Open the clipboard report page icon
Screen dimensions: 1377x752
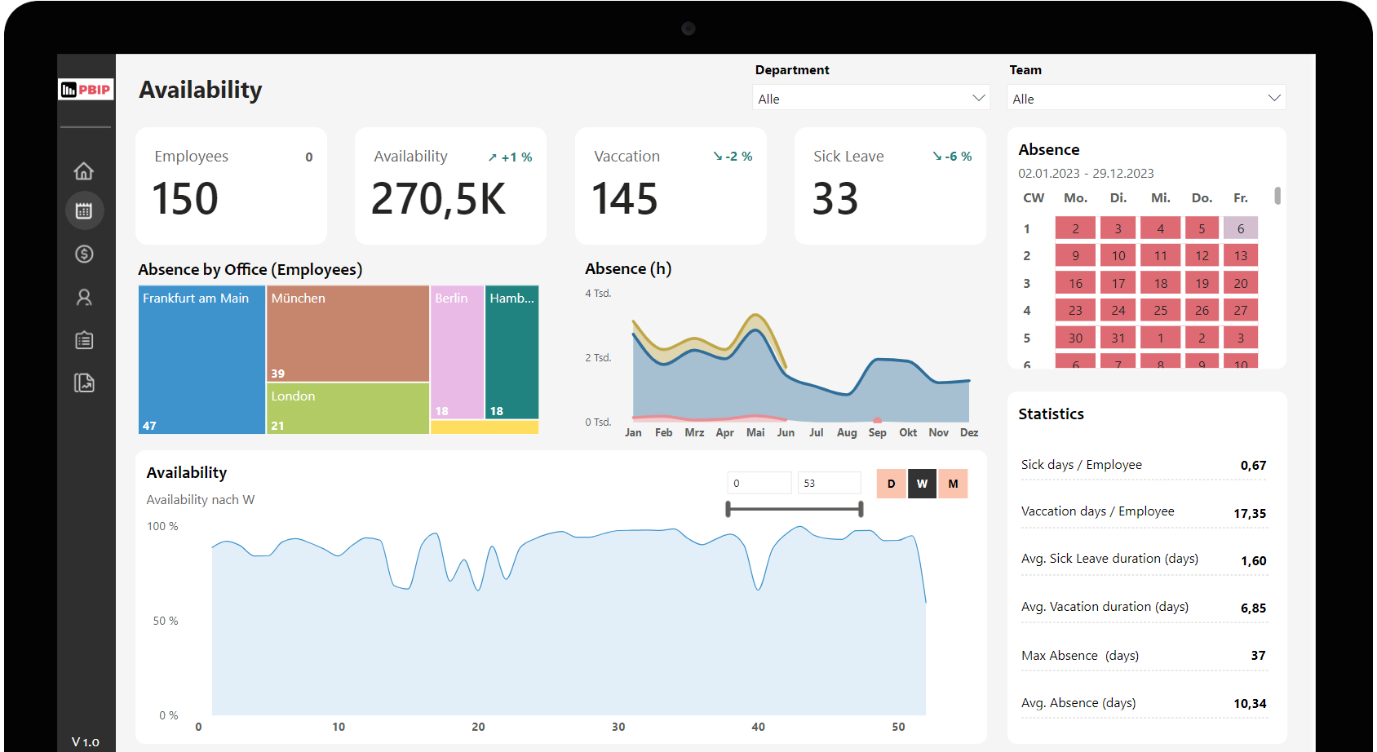pyautogui.click(x=84, y=340)
